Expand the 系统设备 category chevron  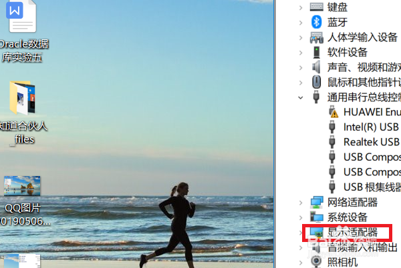(301, 218)
